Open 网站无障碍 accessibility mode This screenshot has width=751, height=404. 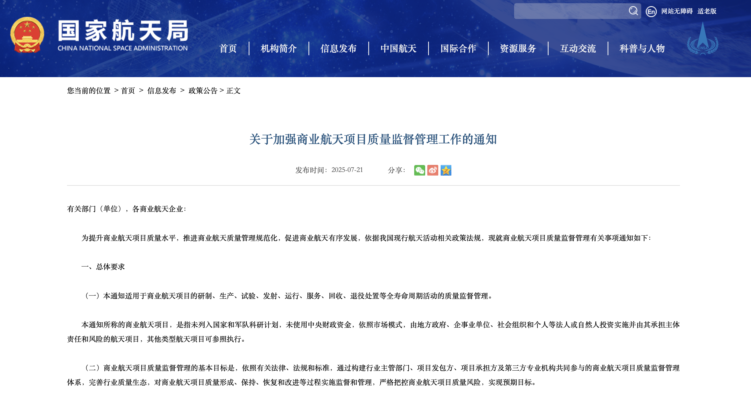(677, 11)
